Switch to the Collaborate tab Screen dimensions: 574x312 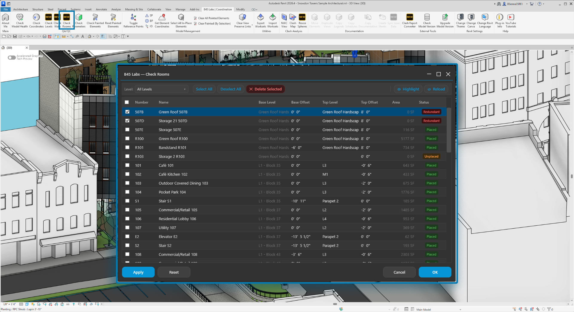pos(154,9)
